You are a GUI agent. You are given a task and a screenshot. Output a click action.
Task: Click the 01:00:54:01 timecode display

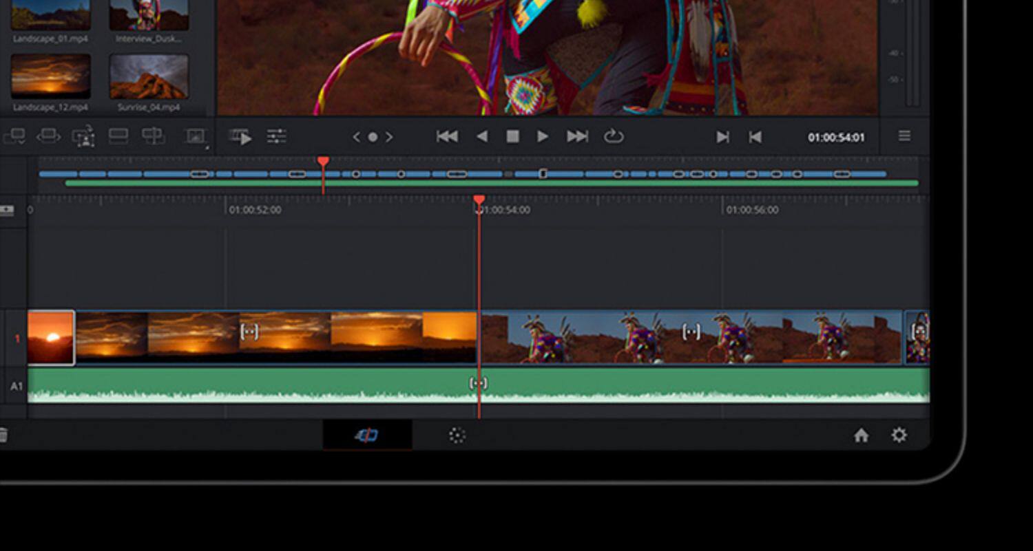pos(836,138)
